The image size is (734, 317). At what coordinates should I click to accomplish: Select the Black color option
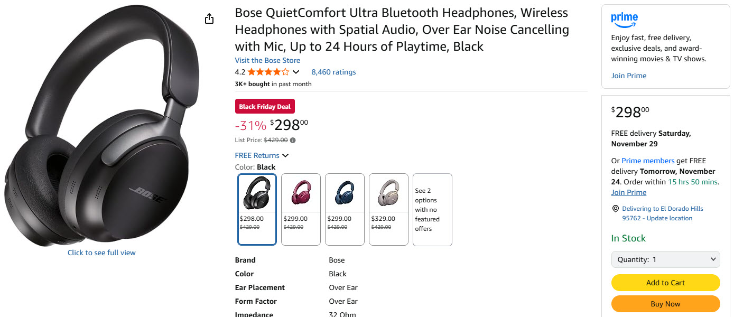click(257, 209)
